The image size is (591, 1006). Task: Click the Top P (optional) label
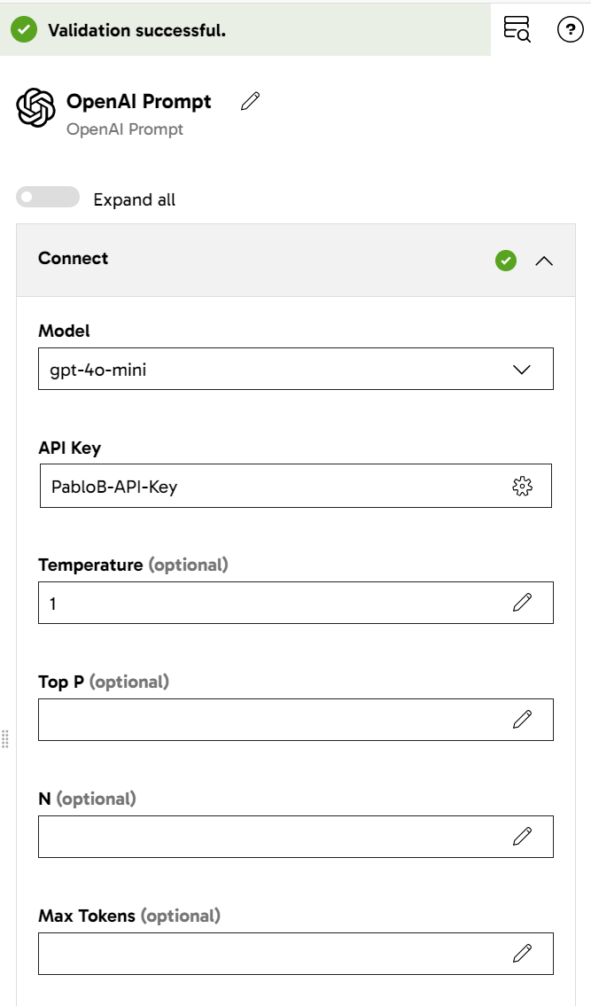coord(104,682)
